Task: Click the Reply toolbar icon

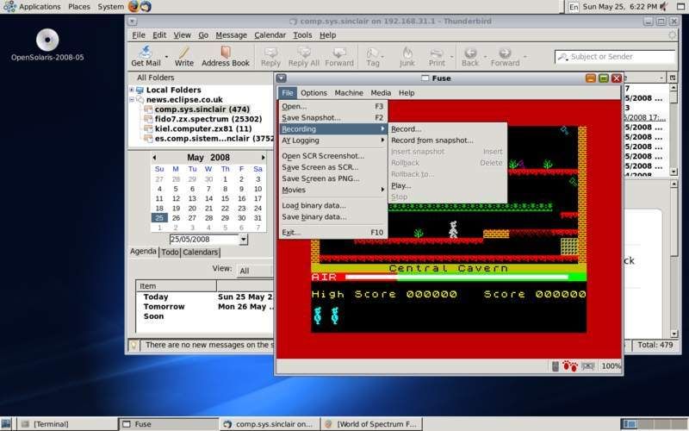Action: pyautogui.click(x=270, y=53)
